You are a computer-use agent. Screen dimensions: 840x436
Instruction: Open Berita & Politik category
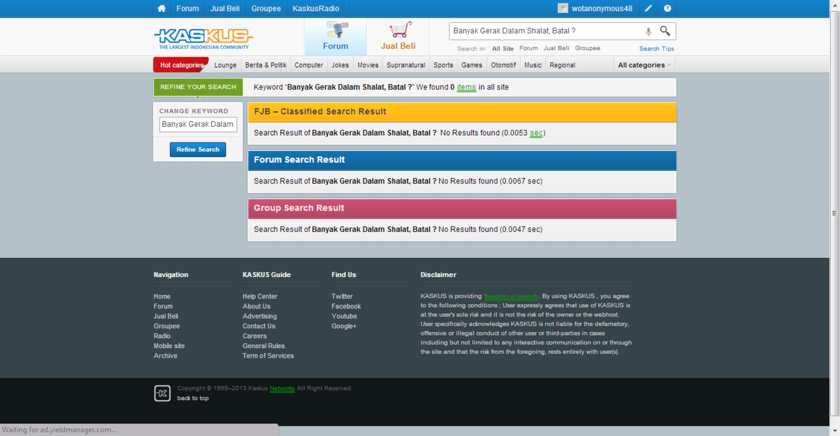(x=266, y=65)
